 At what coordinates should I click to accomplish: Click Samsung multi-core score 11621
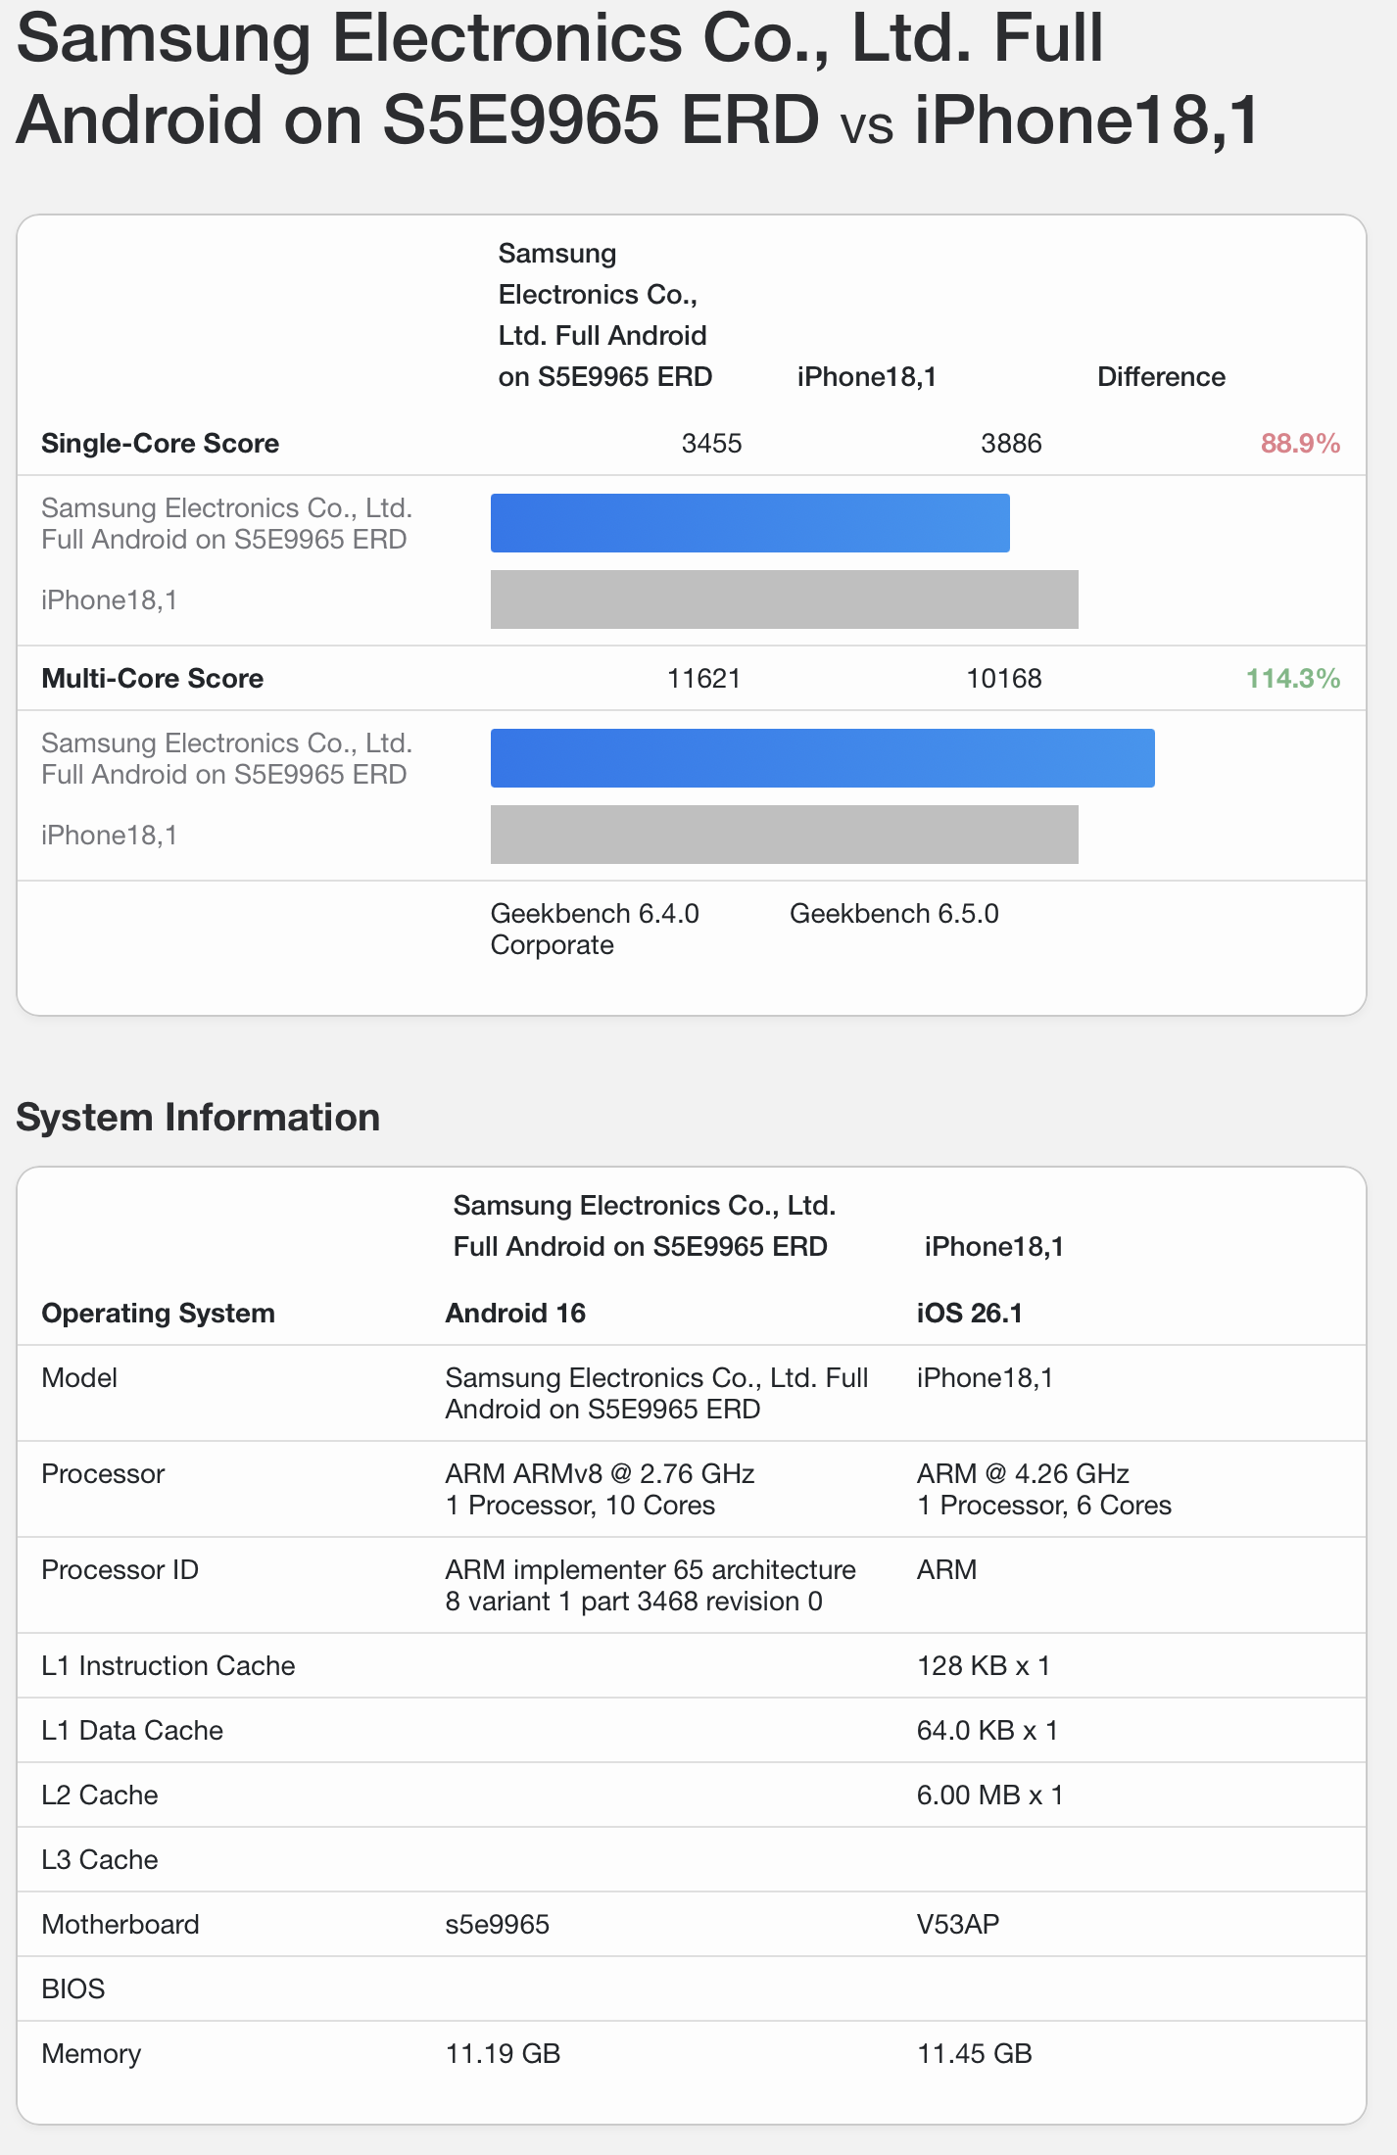tap(703, 679)
